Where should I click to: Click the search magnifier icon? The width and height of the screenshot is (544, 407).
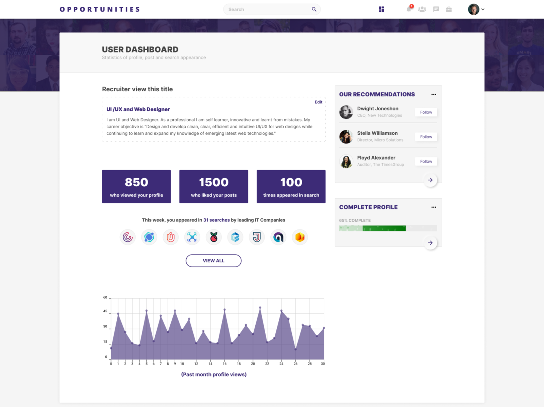[x=314, y=9]
